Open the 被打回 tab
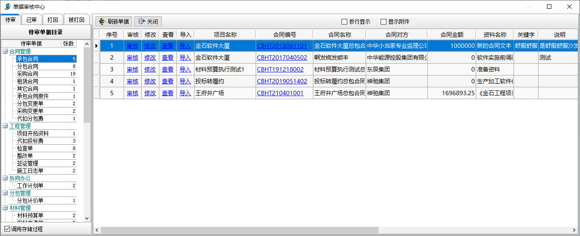Screen dimensions: 580x236 pos(77,20)
